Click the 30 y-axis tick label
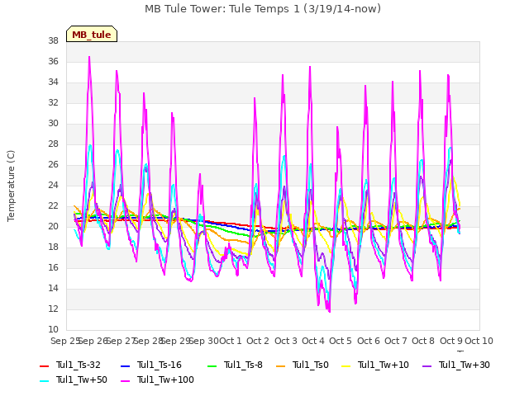This screenshot has width=529, height=396. tap(53, 123)
